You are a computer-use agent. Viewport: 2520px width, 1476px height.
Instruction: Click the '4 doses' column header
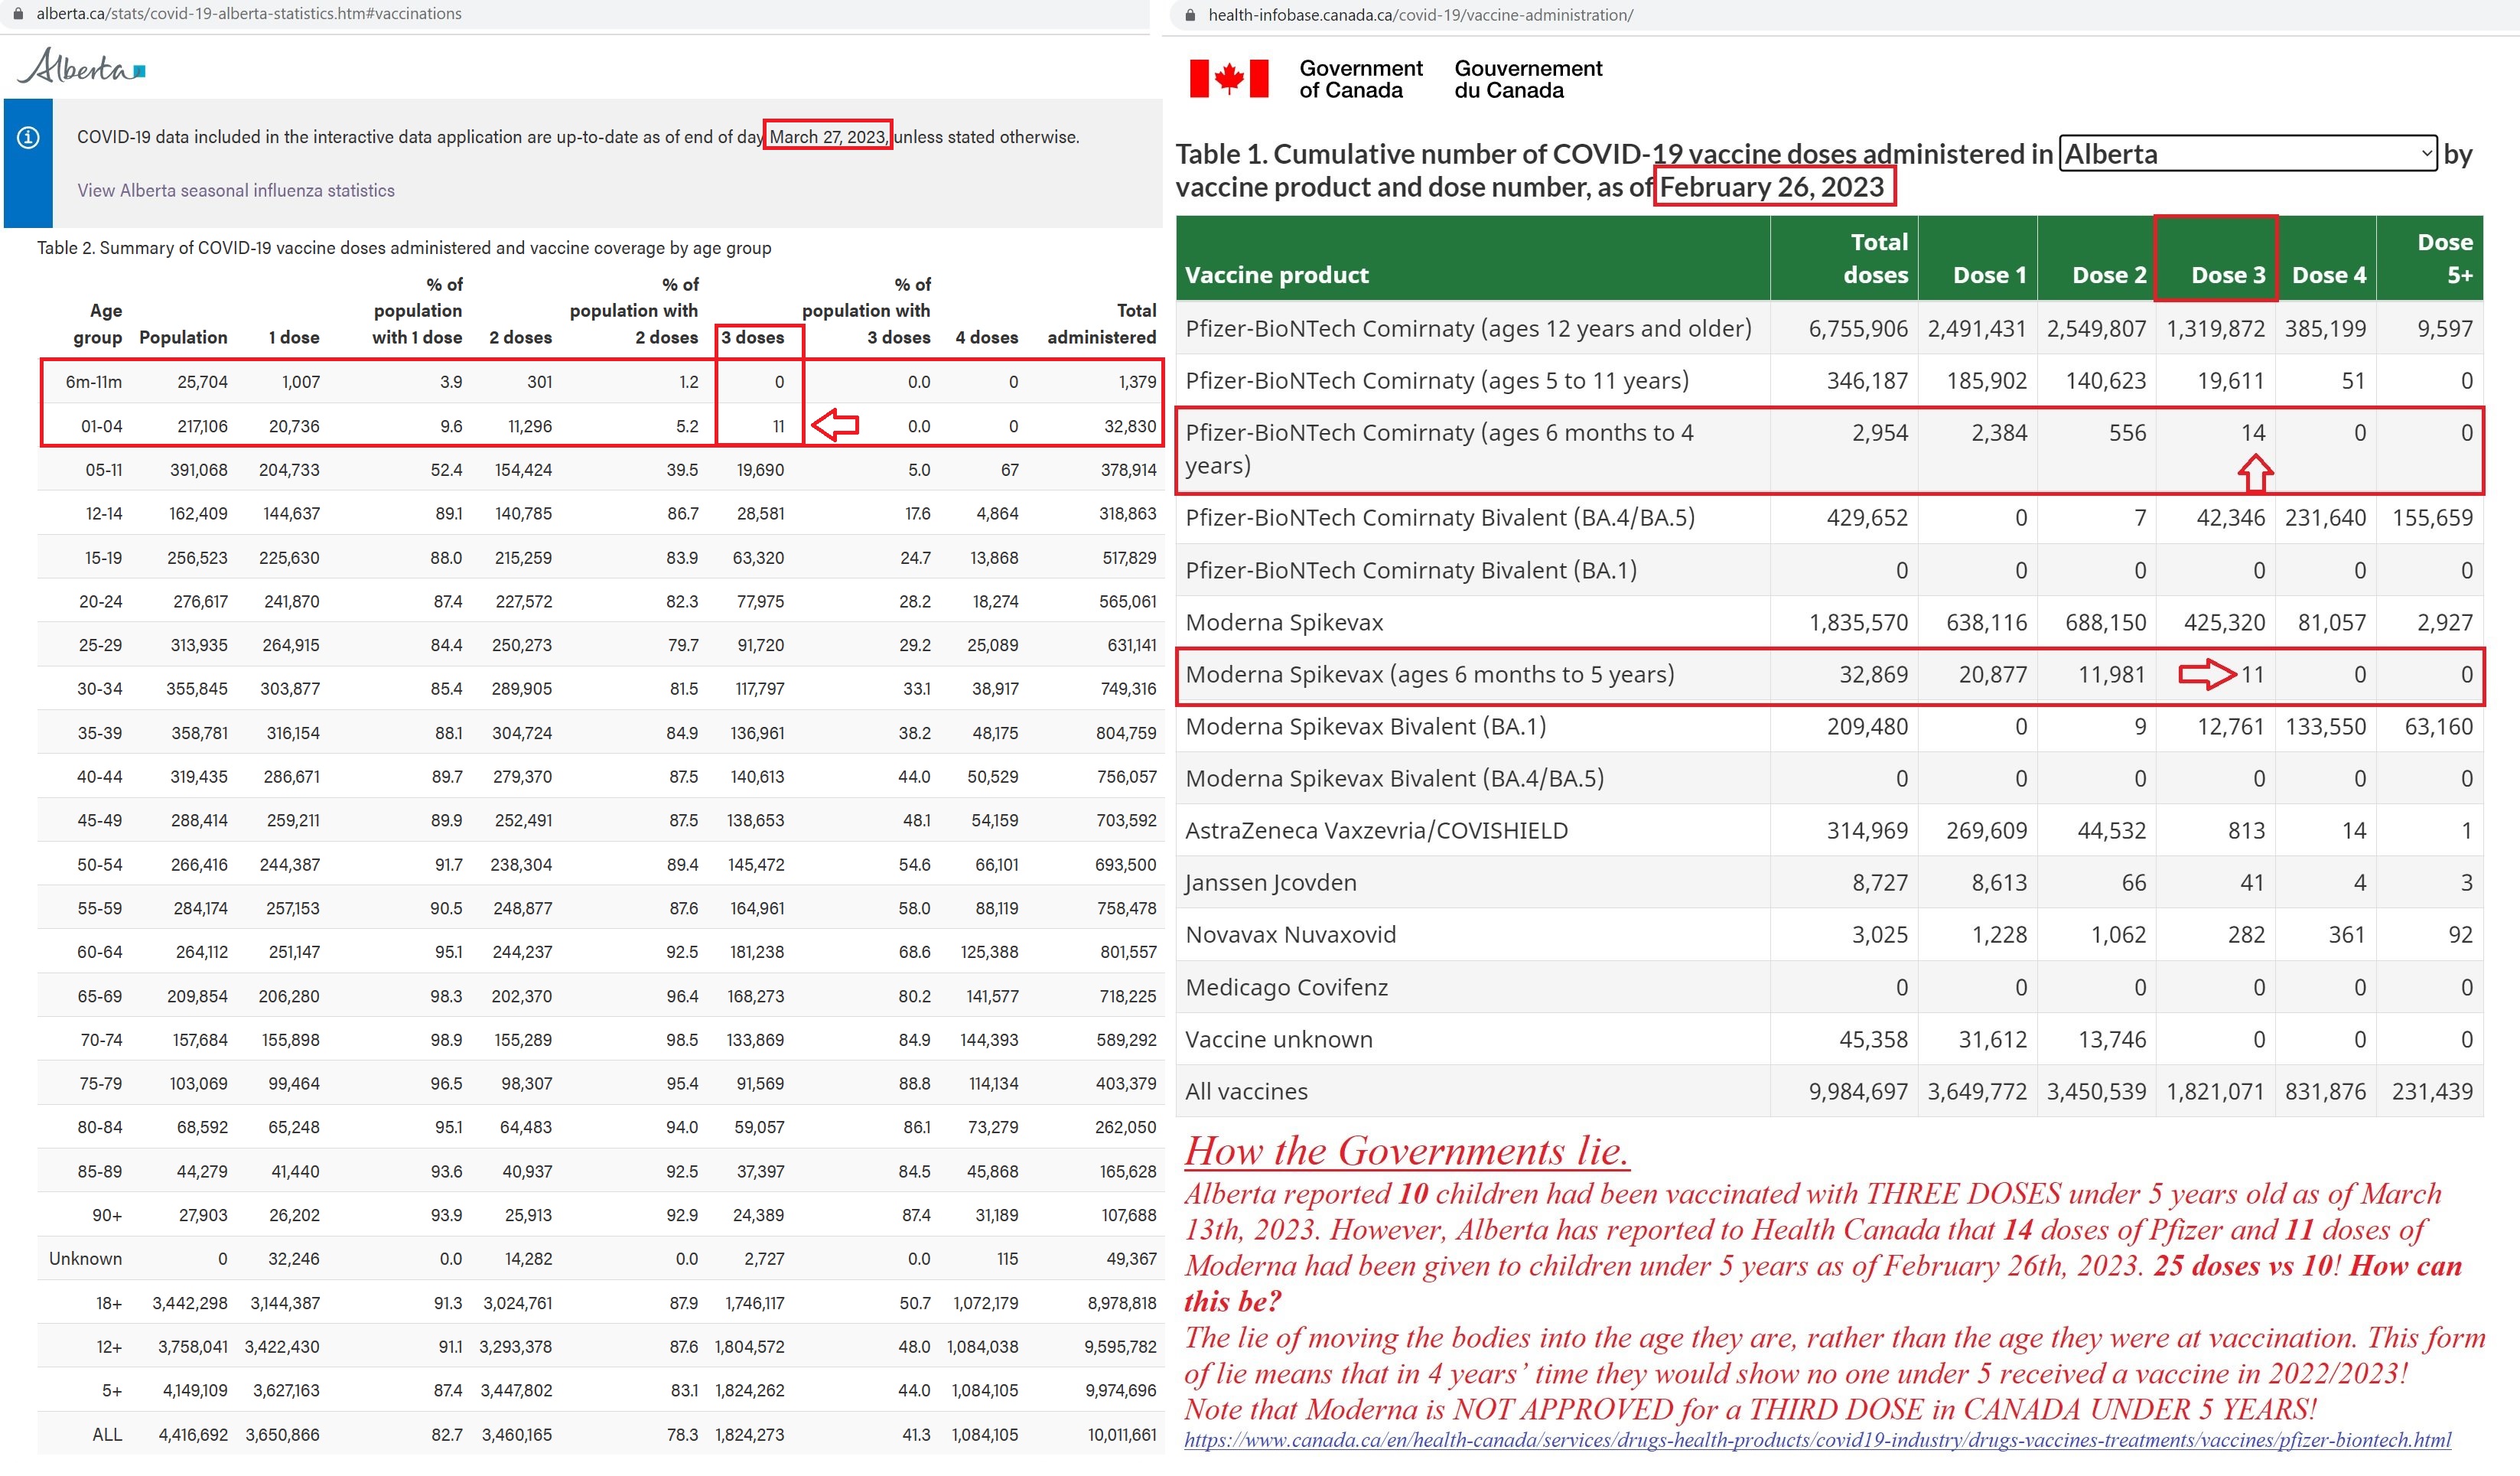987,338
